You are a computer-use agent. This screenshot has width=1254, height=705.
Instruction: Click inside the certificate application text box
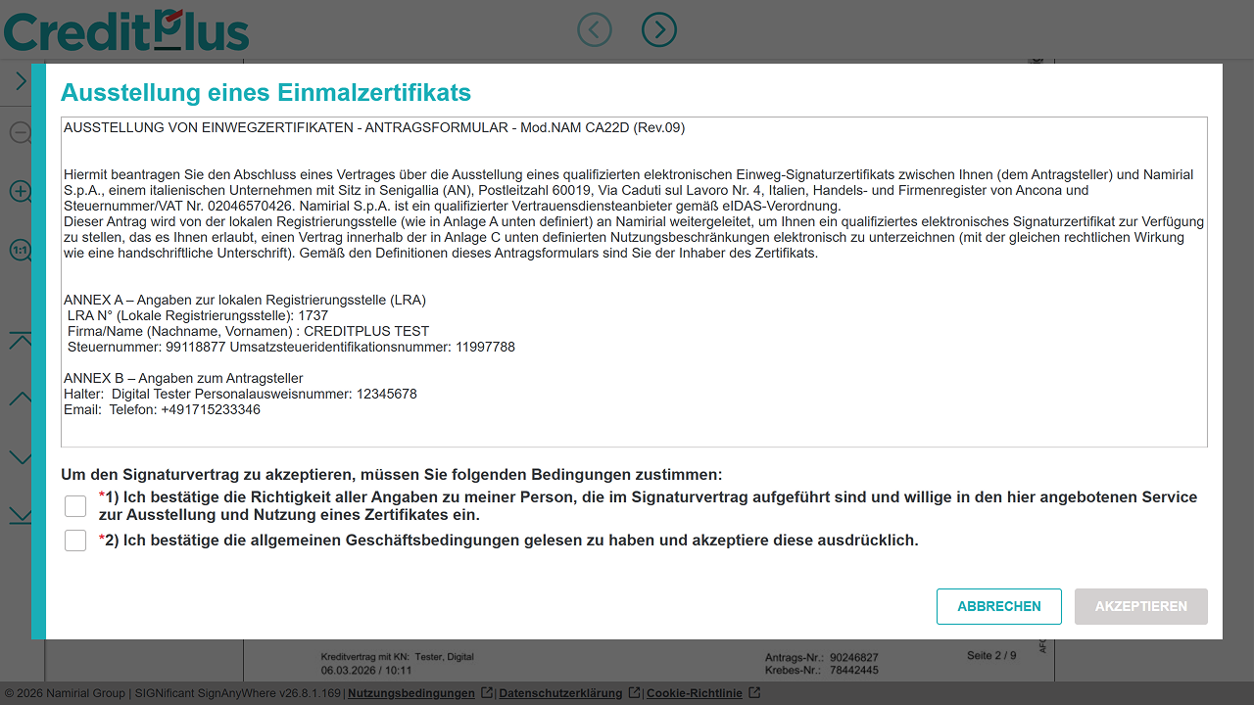tap(634, 282)
